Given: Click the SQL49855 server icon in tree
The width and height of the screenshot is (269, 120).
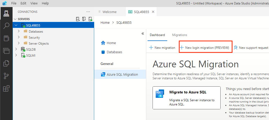Looking at the screenshot, I should coord(23,25).
